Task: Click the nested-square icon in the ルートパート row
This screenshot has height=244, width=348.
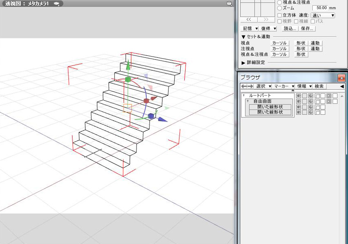Action: (329, 96)
